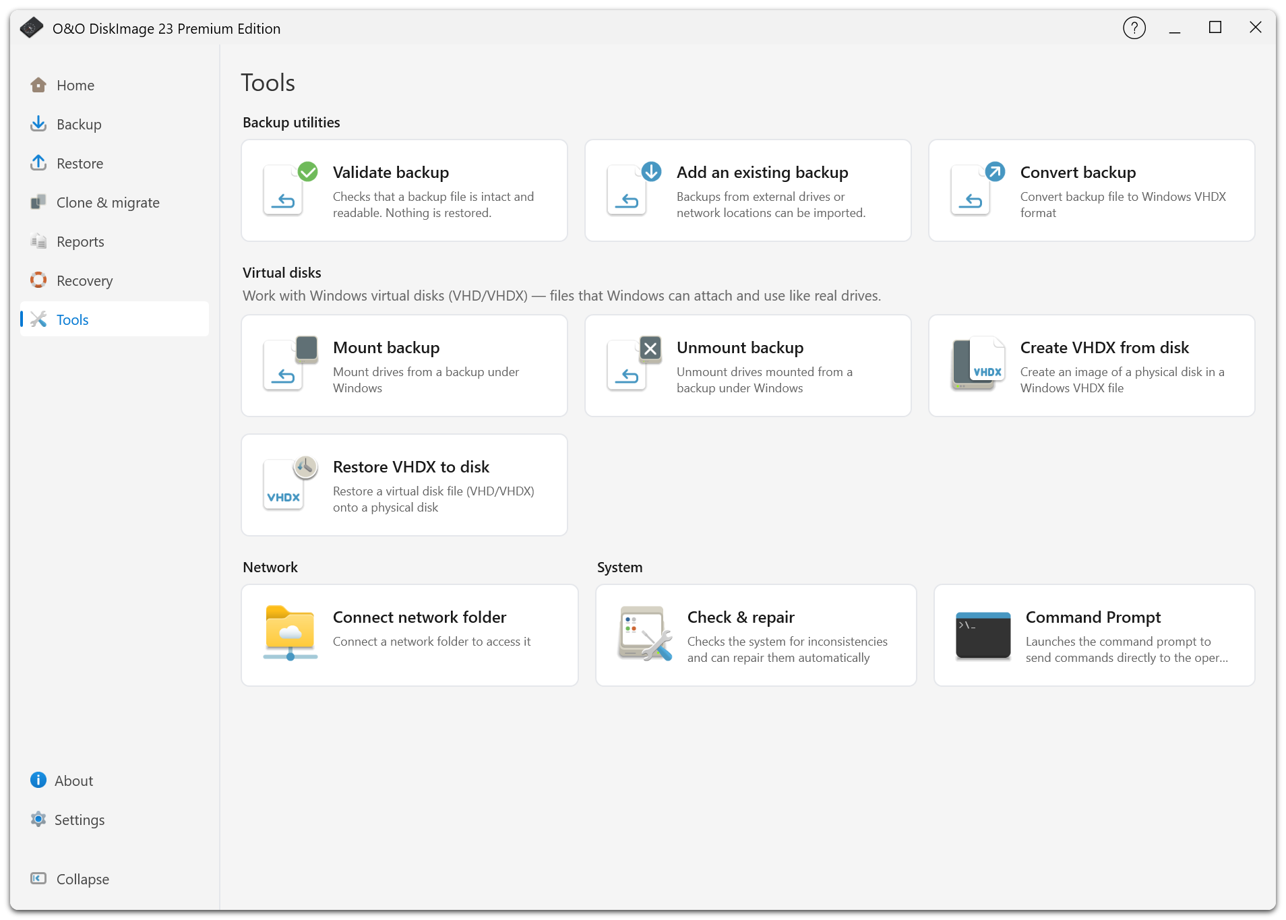
Task: Click the Convert backup arrow icon
Action: pos(978,189)
